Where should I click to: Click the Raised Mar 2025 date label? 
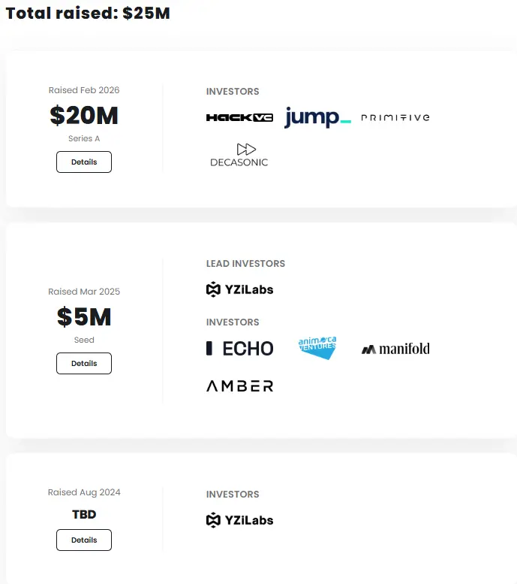(x=84, y=292)
